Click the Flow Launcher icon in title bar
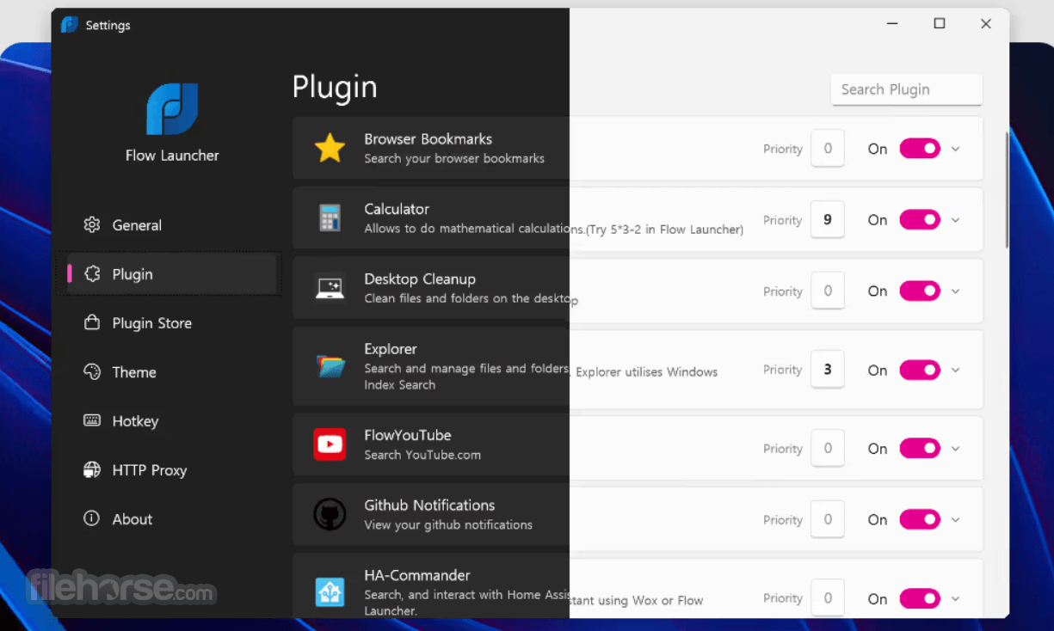Screen dimensions: 1054x631 (70, 25)
